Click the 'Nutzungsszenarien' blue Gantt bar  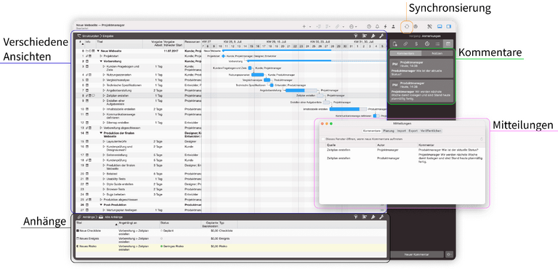click(x=258, y=75)
